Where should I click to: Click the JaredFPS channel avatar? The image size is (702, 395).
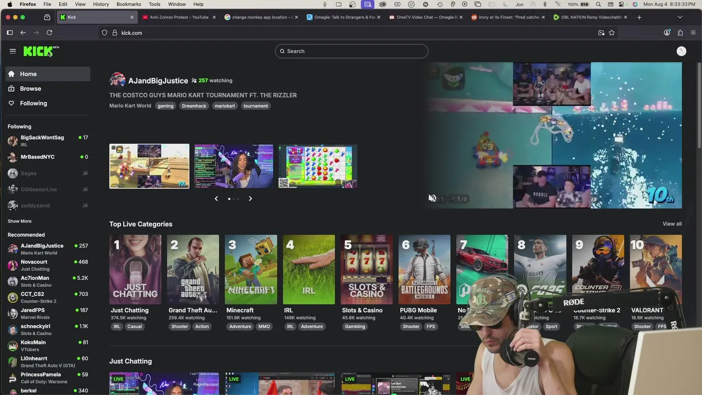pyautogui.click(x=13, y=313)
